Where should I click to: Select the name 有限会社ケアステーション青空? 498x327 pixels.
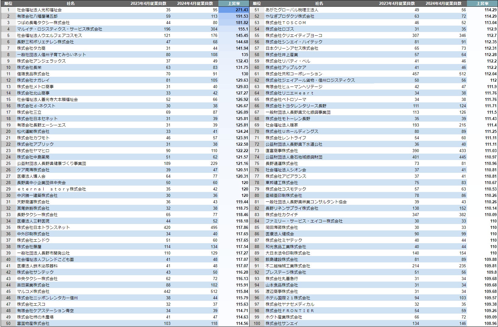pyautogui.click(x=45, y=311)
